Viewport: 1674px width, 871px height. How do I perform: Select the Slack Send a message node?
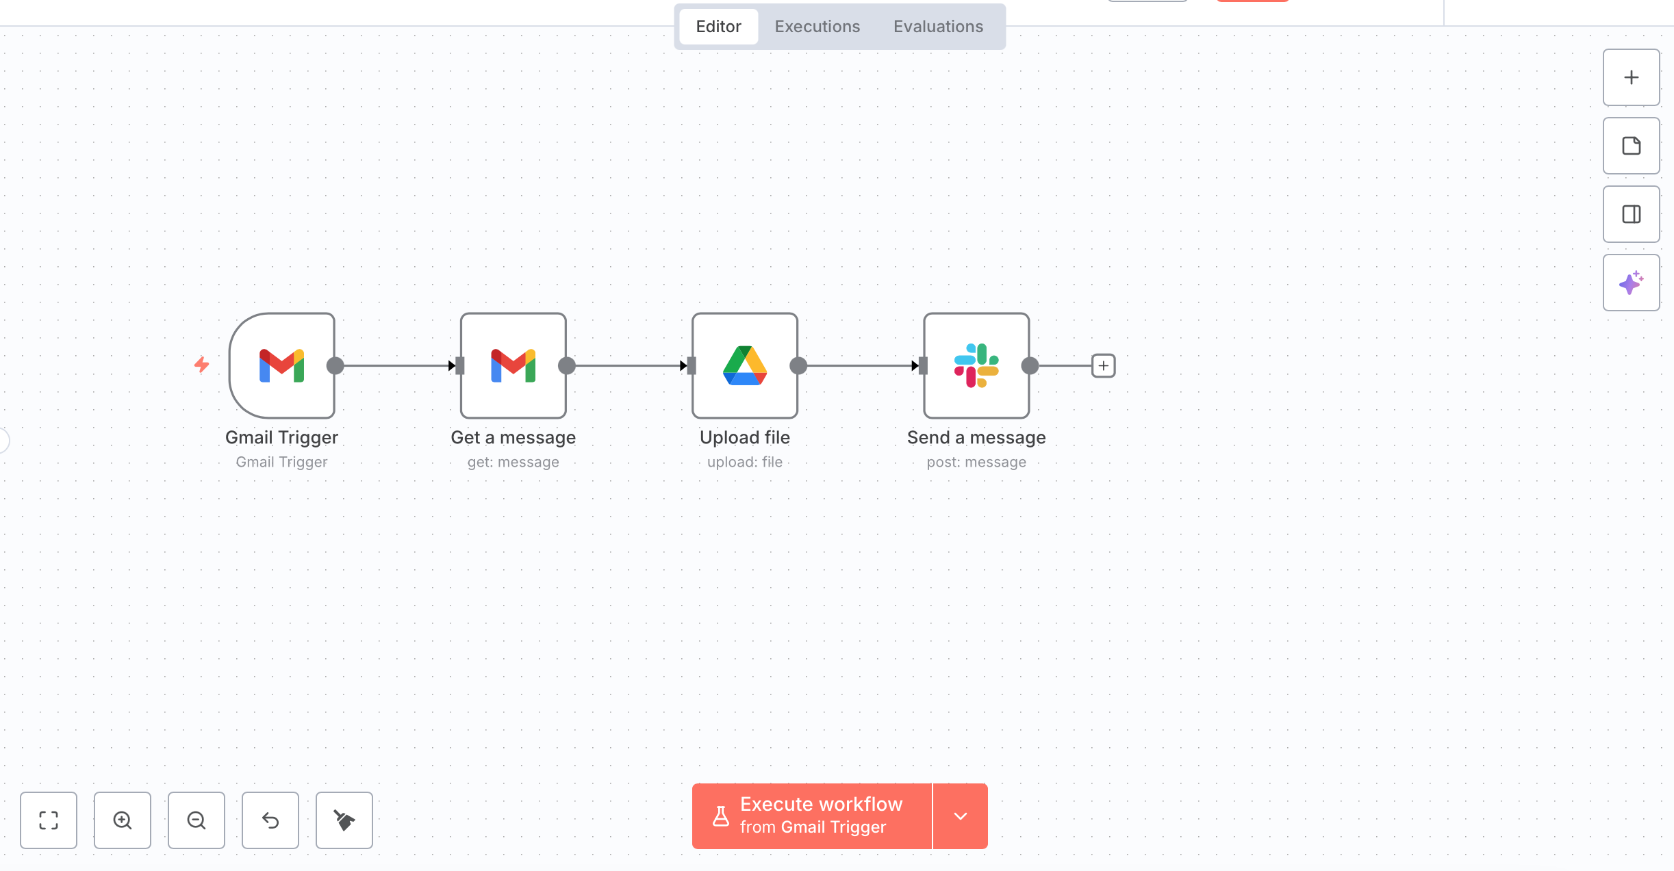pyautogui.click(x=976, y=365)
